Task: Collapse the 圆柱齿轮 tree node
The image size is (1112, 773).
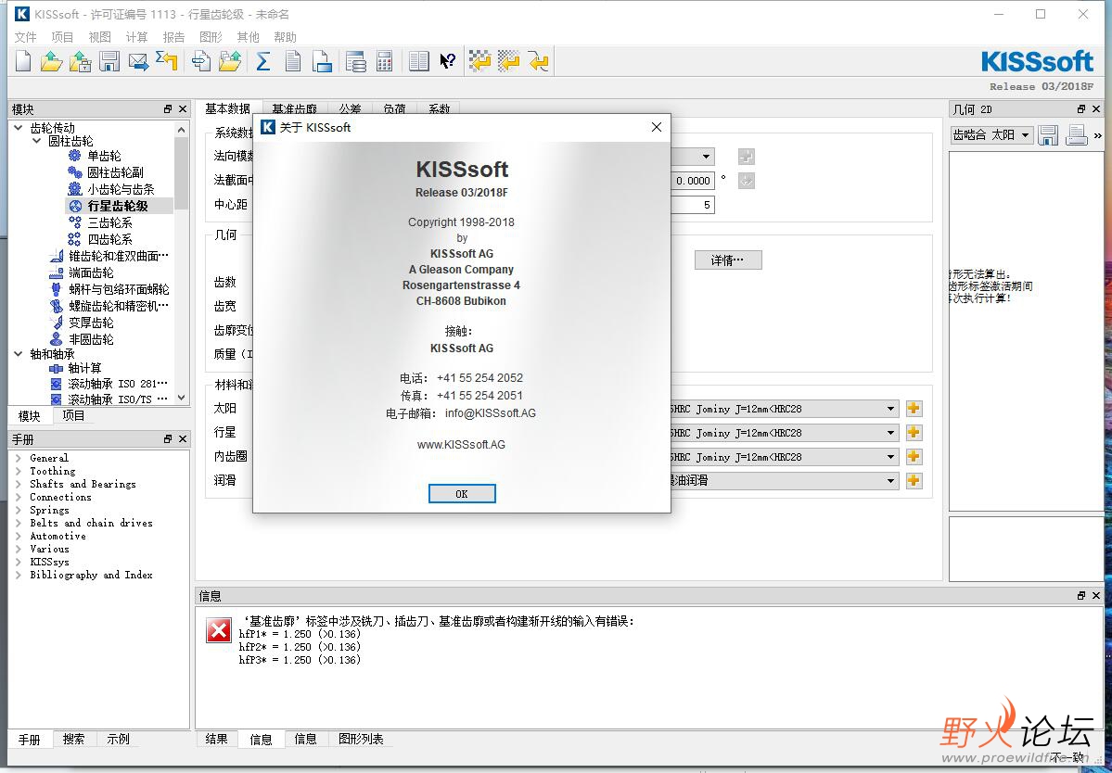Action: (37, 141)
